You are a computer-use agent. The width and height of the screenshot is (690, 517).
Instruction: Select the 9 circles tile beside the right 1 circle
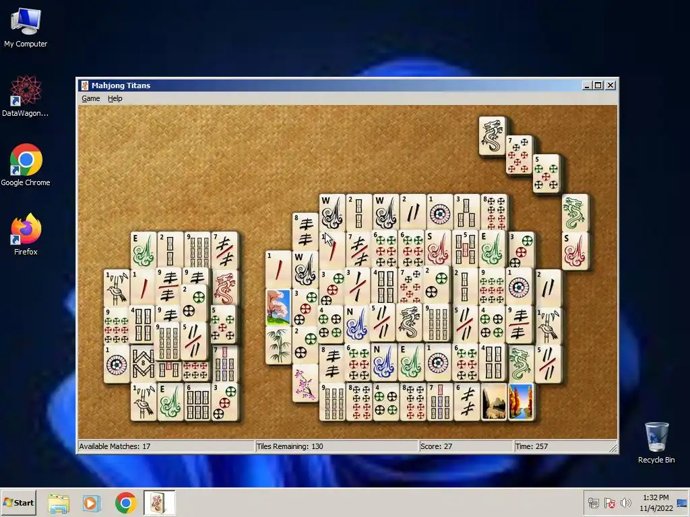tap(492, 287)
